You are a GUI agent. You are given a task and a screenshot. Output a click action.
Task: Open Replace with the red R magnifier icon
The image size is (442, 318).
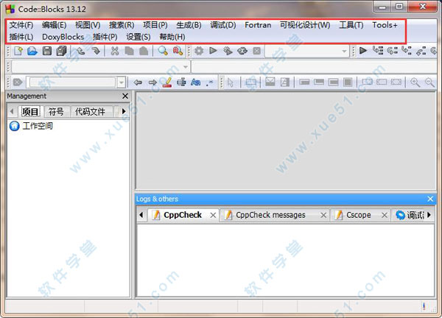(x=178, y=51)
